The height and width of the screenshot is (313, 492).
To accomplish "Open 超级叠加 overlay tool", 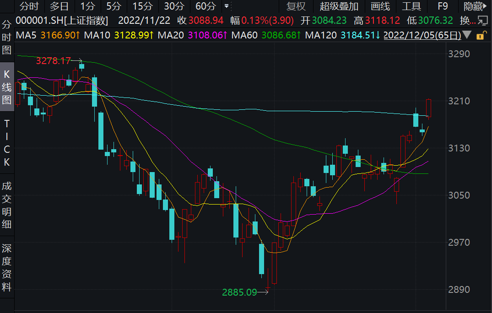I will click(339, 6).
